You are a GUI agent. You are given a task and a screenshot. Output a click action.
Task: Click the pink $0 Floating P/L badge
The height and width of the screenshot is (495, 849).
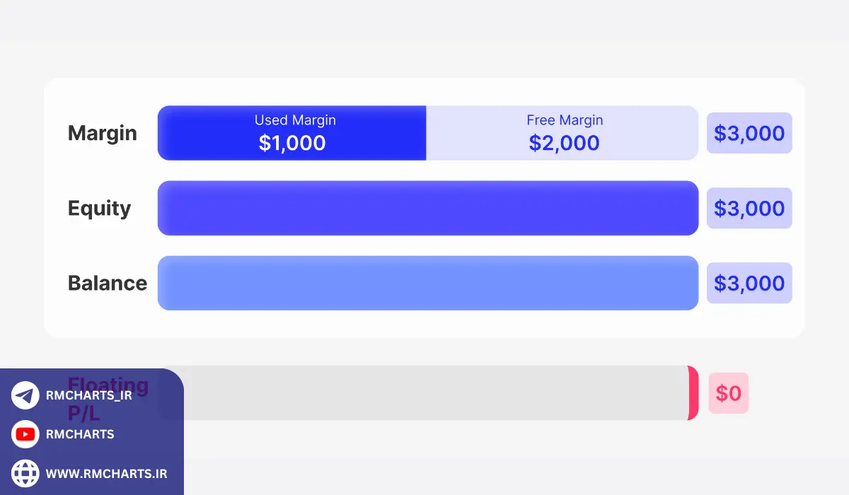(x=728, y=393)
